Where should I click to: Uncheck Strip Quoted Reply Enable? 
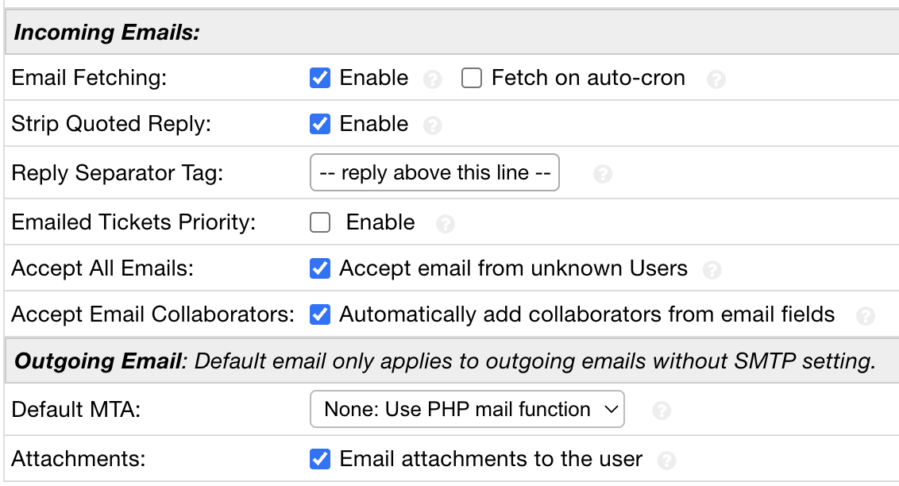tap(320, 124)
